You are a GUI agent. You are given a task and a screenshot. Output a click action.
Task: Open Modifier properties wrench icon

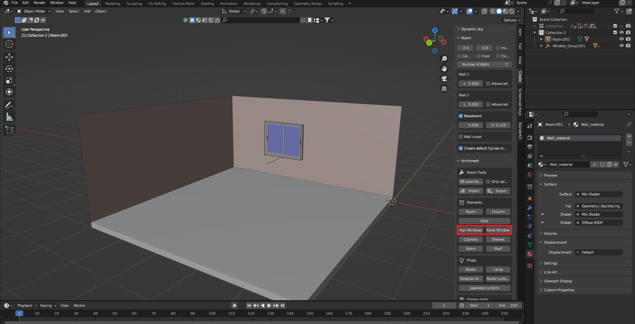530,208
